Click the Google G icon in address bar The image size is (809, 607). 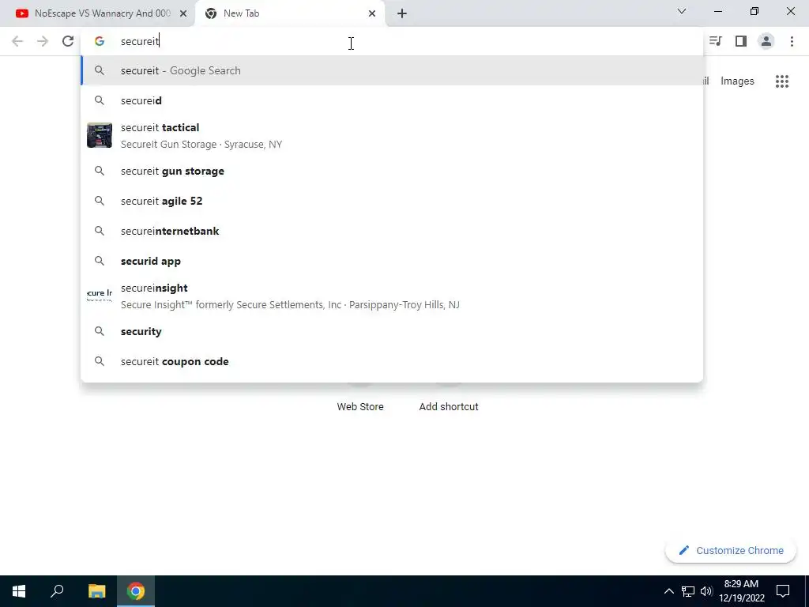point(100,41)
